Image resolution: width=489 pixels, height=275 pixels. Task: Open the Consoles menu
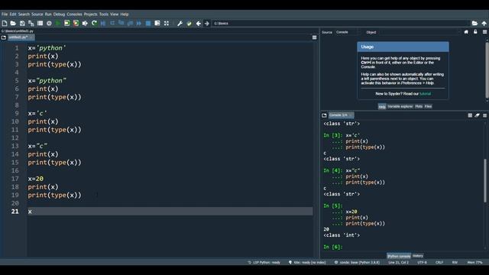pyautogui.click(x=75, y=15)
